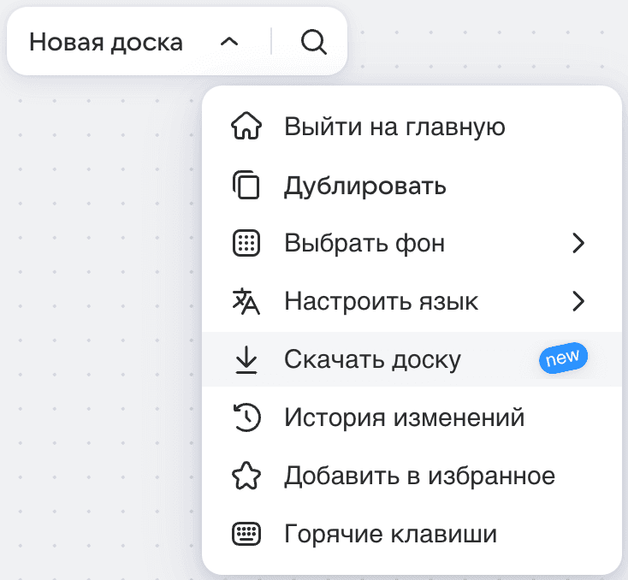Click the dotted grid icon beside 'Выбрать фон'

[x=246, y=243]
